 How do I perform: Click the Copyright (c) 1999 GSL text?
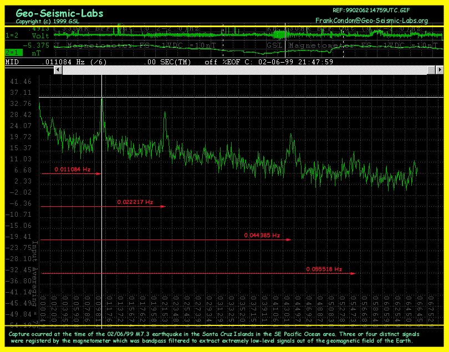tap(47, 22)
